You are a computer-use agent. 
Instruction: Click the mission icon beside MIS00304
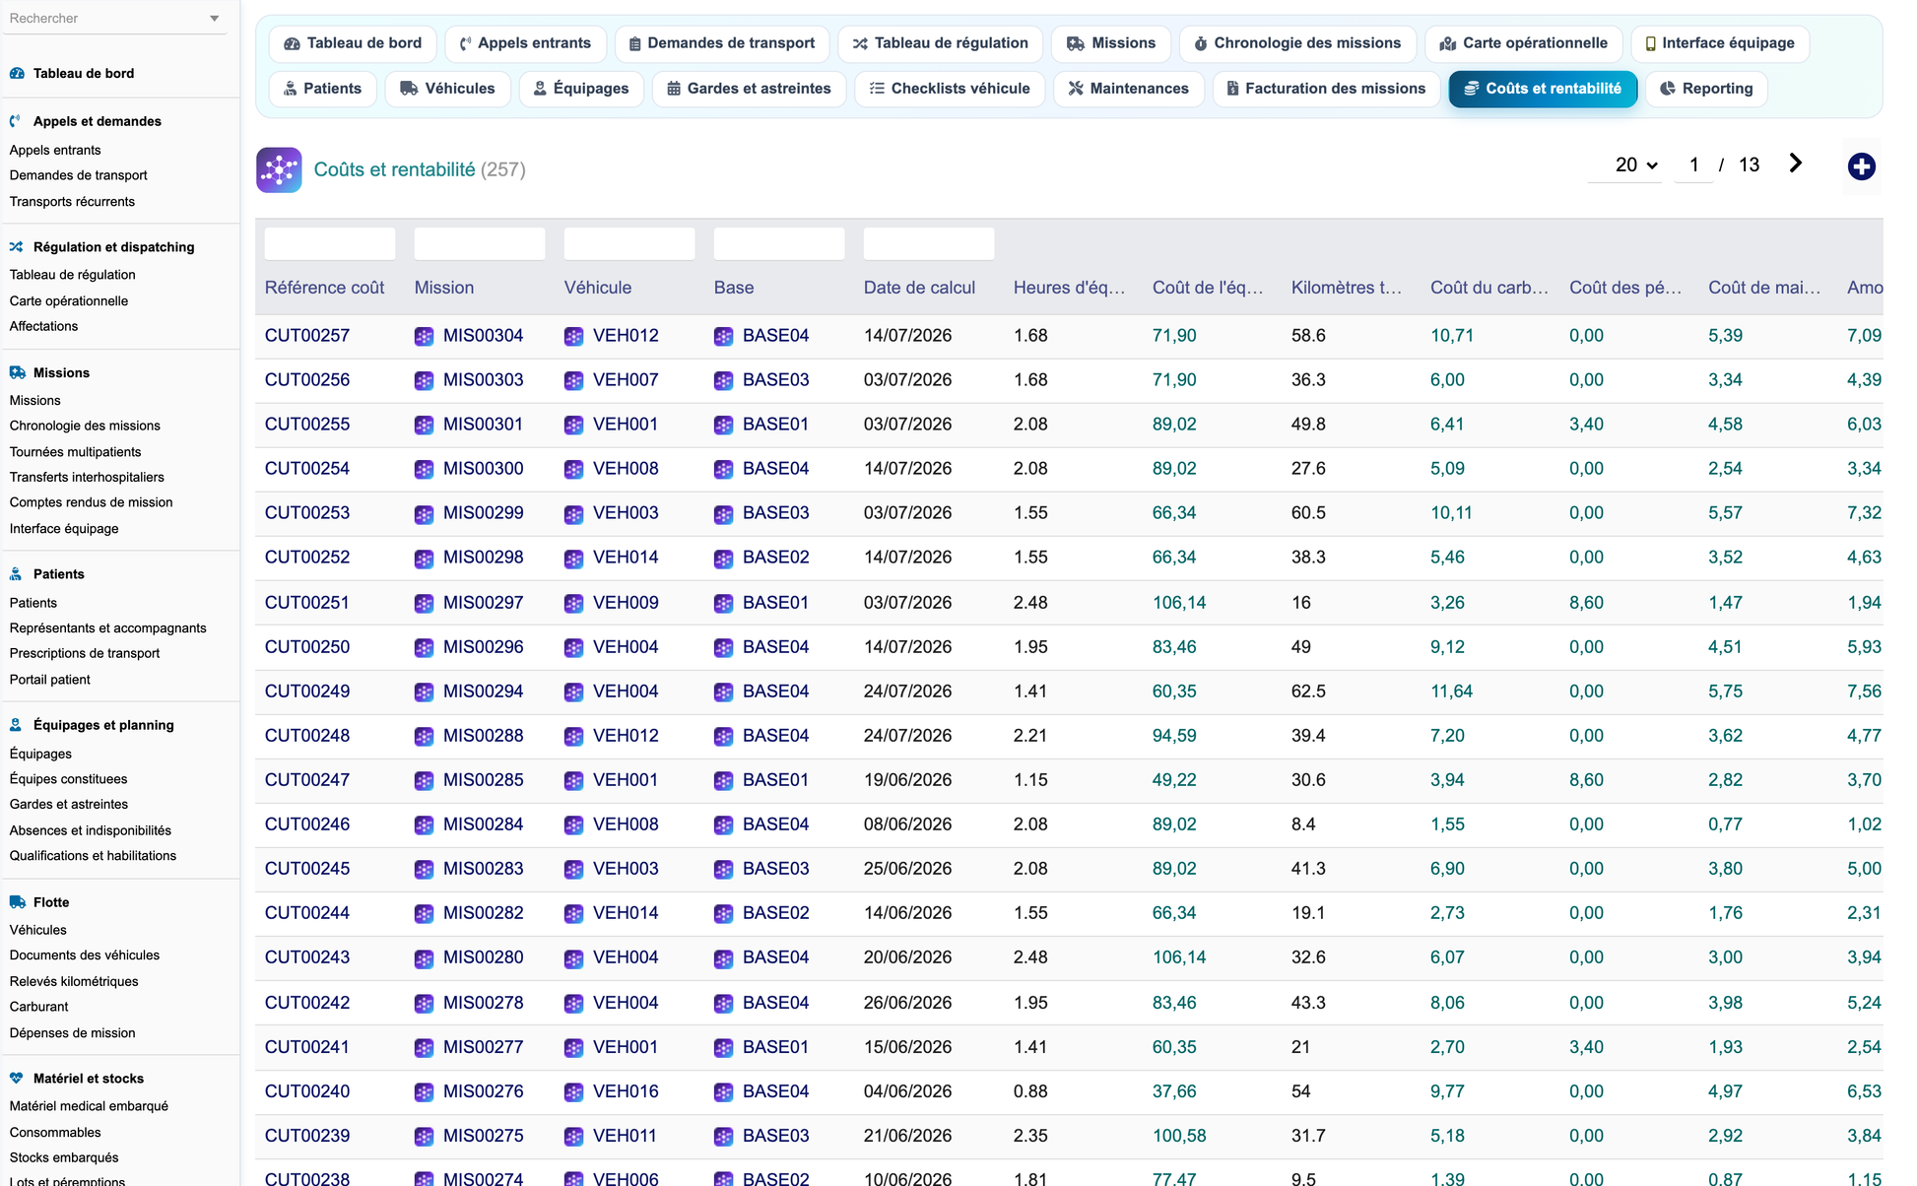click(424, 336)
